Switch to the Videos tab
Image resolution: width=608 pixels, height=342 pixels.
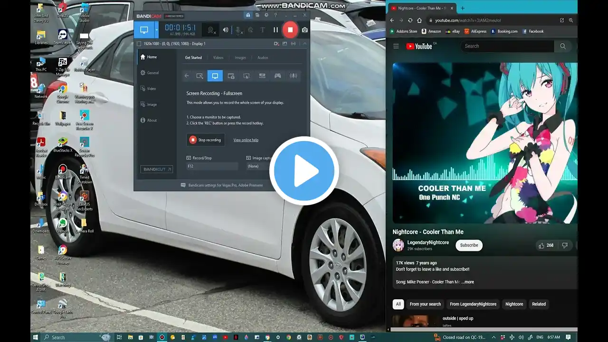click(x=218, y=57)
